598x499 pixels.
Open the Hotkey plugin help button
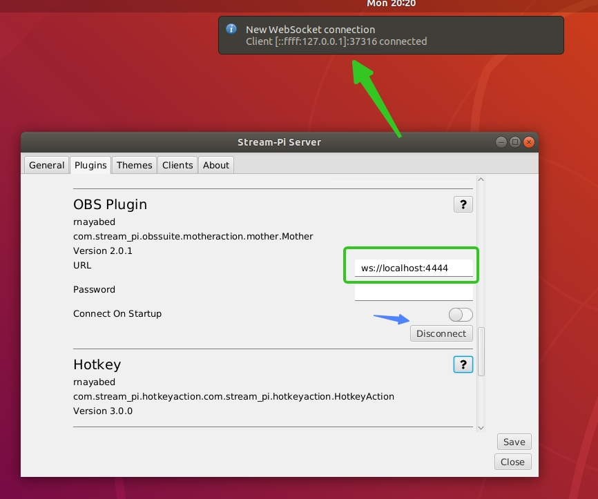463,364
